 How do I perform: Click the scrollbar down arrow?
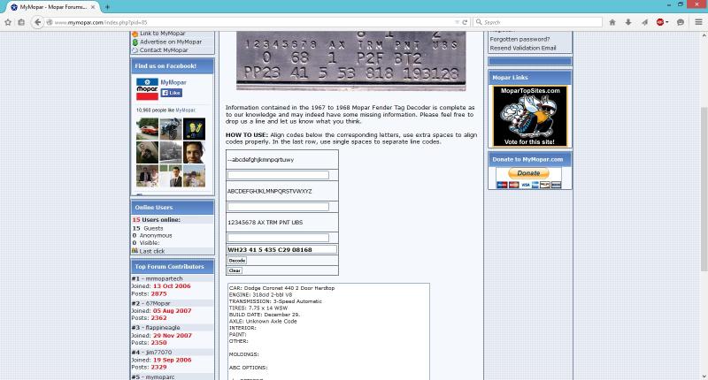point(704,376)
